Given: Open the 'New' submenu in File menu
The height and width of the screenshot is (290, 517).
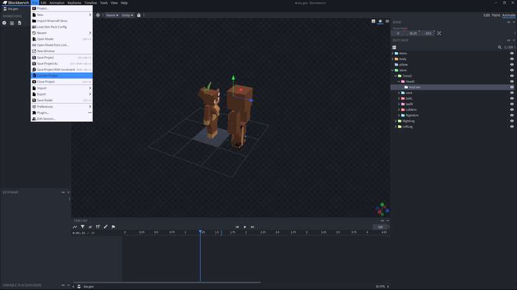Looking at the screenshot, I should coord(61,15).
